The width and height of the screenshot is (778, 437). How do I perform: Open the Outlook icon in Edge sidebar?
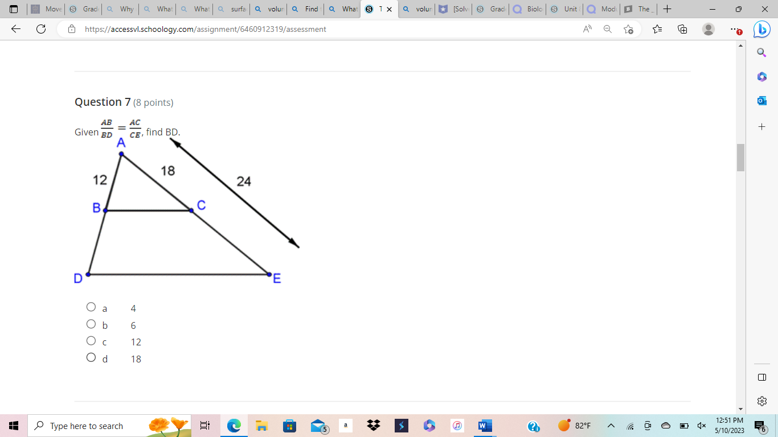[761, 100]
